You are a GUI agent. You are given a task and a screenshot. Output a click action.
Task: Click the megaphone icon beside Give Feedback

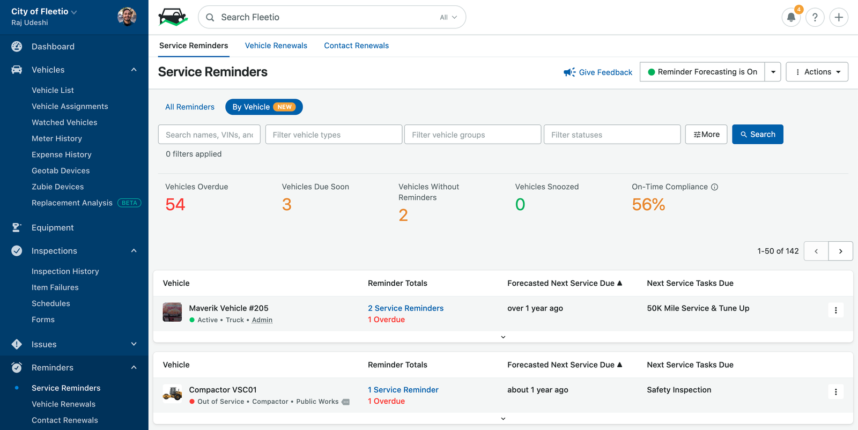click(x=569, y=72)
